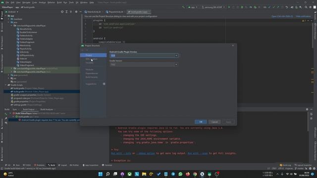Viewport: 317px width, 178px height.
Task: Click Select Opened File target icon
Action: click(x=62, y=12)
